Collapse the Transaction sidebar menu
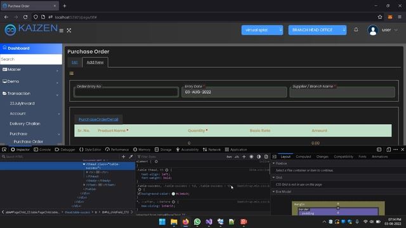The height and width of the screenshot is (228, 406). click(x=31, y=94)
